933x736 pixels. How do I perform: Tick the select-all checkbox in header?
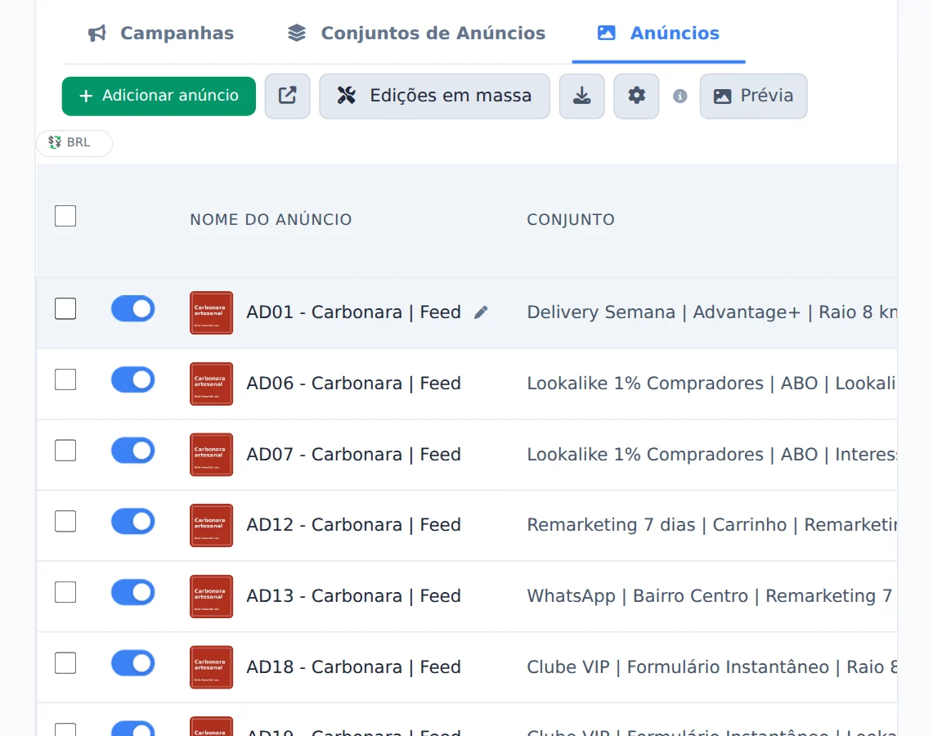click(65, 216)
